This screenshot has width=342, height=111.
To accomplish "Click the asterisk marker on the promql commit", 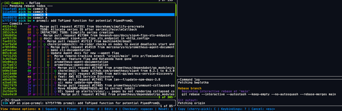I will (x=34, y=21).
